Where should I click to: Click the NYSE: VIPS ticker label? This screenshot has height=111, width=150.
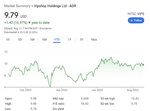[136, 14]
